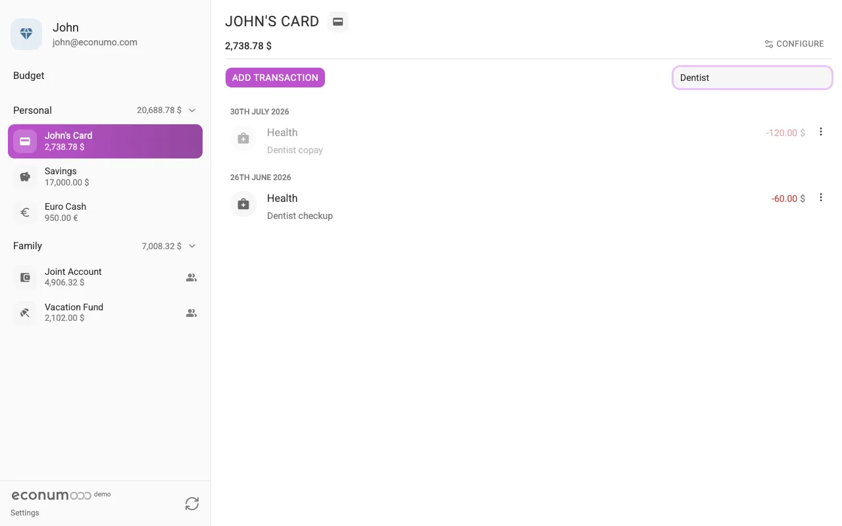Click the Family group heading
Viewport: 842px width, 526px height.
[x=28, y=246]
